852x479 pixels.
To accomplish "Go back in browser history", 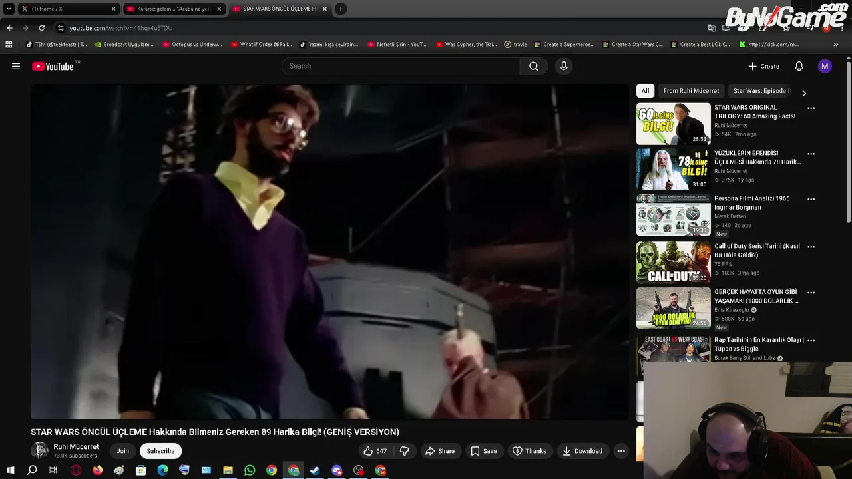I will (x=9, y=28).
